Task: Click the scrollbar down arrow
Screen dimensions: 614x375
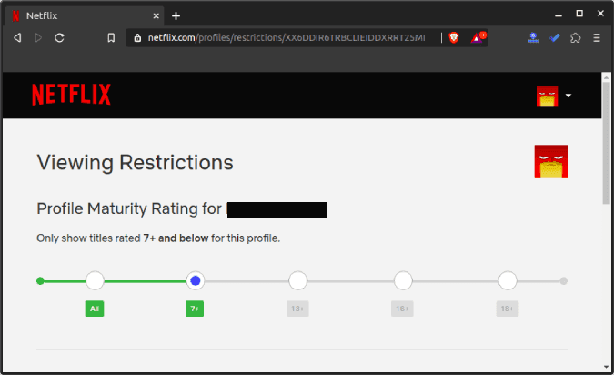Action: [x=607, y=367]
